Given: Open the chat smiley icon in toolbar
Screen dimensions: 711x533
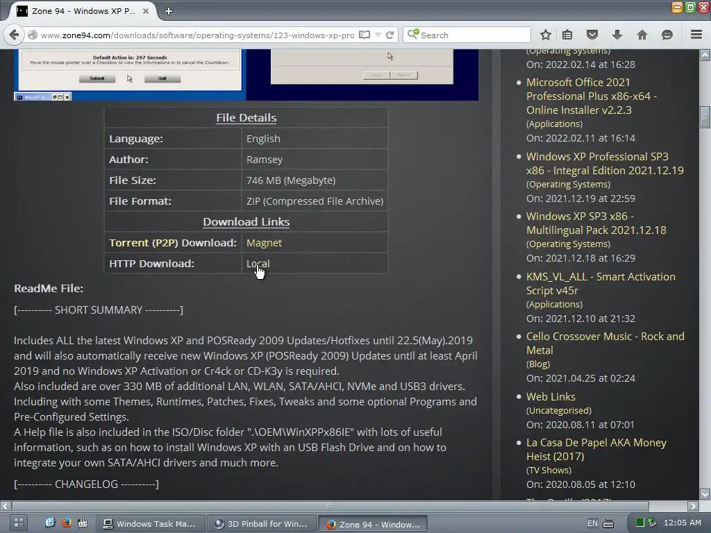Looking at the screenshot, I should coord(667,35).
